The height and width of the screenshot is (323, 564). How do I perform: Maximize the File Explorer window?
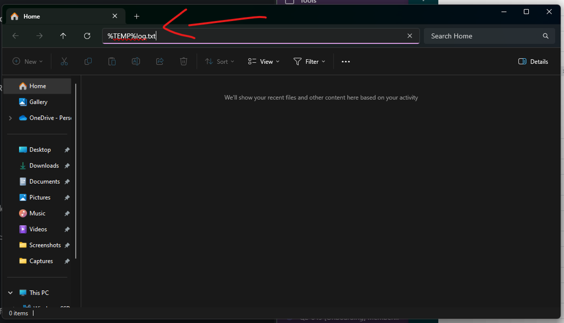tap(526, 12)
